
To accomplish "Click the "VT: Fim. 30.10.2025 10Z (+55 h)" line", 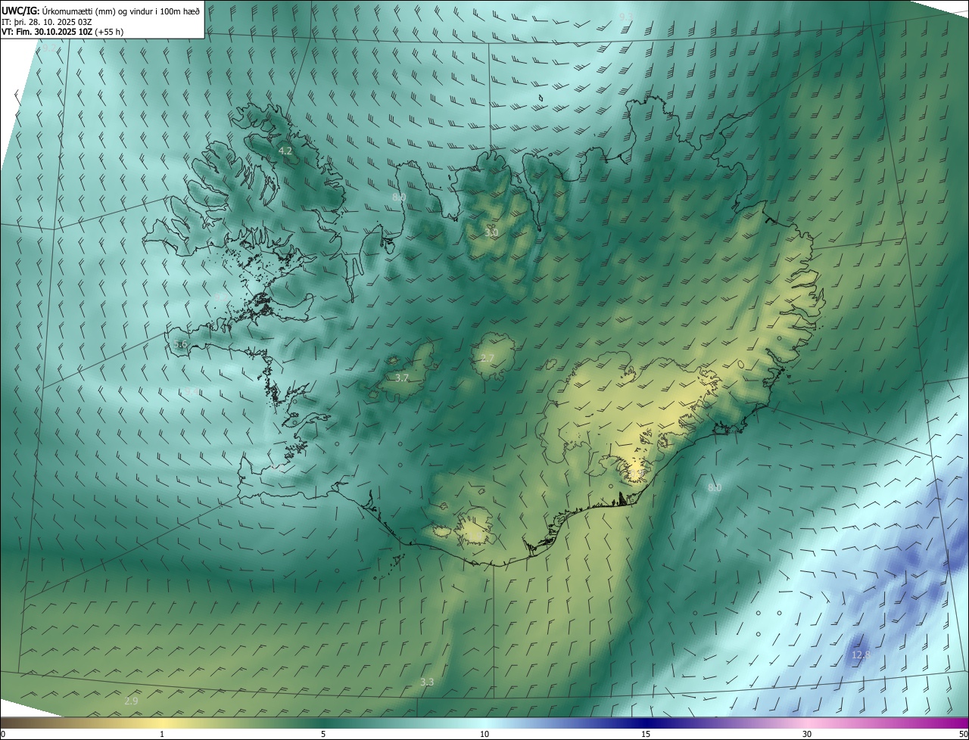I will click(63, 32).
